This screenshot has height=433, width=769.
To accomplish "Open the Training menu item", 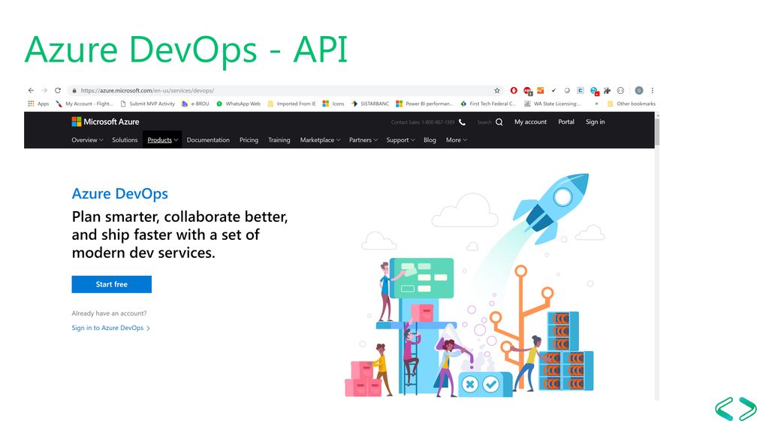I will coord(279,140).
